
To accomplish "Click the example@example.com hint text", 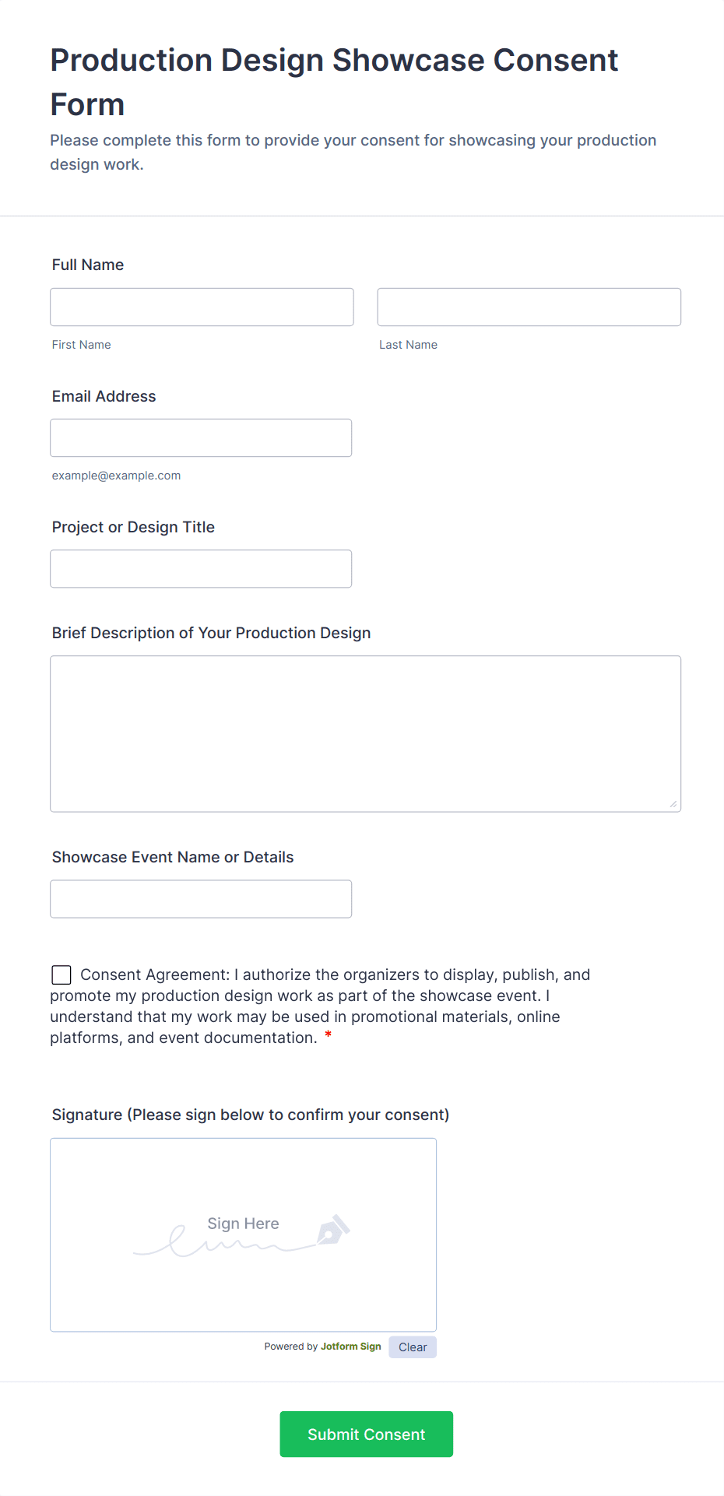I will [x=116, y=476].
